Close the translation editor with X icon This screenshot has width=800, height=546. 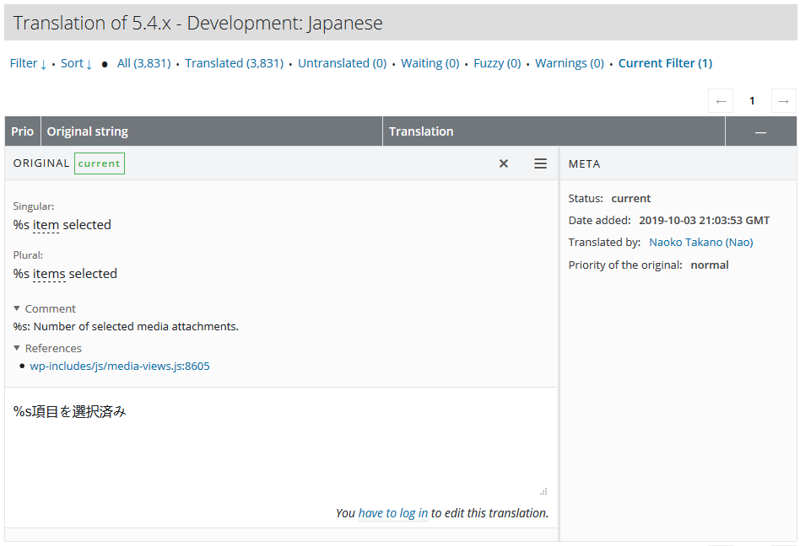click(x=504, y=163)
